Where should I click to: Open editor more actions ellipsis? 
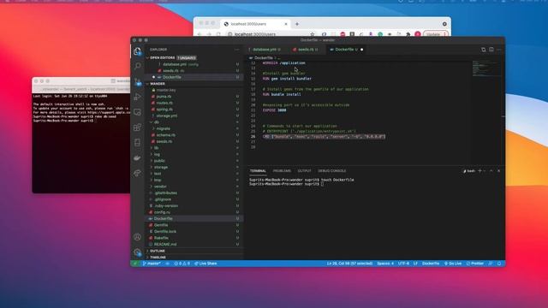pyautogui.click(x=499, y=50)
